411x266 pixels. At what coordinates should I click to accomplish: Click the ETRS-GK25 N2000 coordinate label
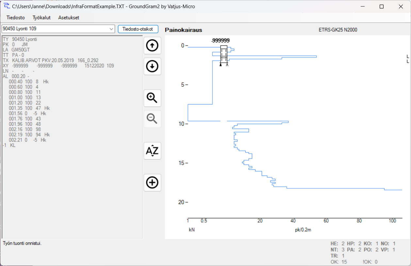pos(338,30)
